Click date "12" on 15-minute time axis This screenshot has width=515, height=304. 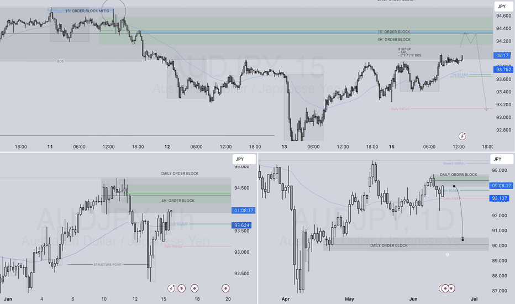pyautogui.click(x=167, y=146)
